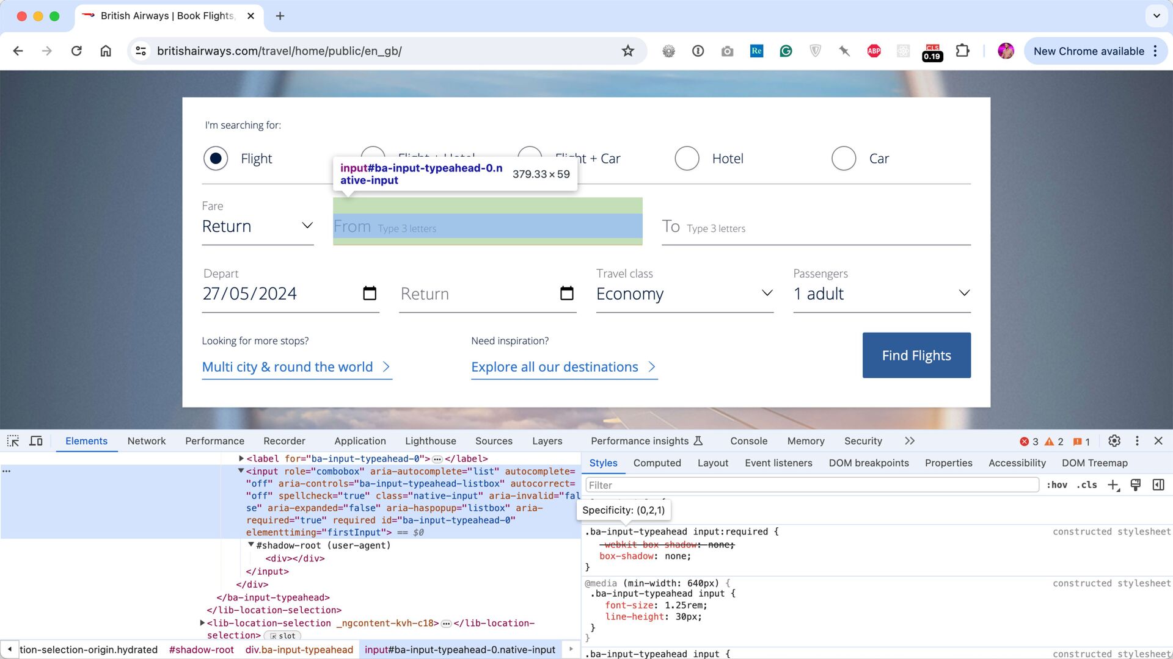Viewport: 1173px width, 659px height.
Task: Open Chrome's three-dot menu
Action: (x=1155, y=51)
